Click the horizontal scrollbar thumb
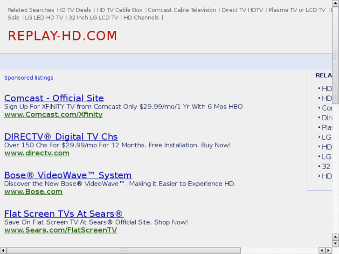Image resolution: width=339 pixels, height=254 pixels. click(124, 251)
